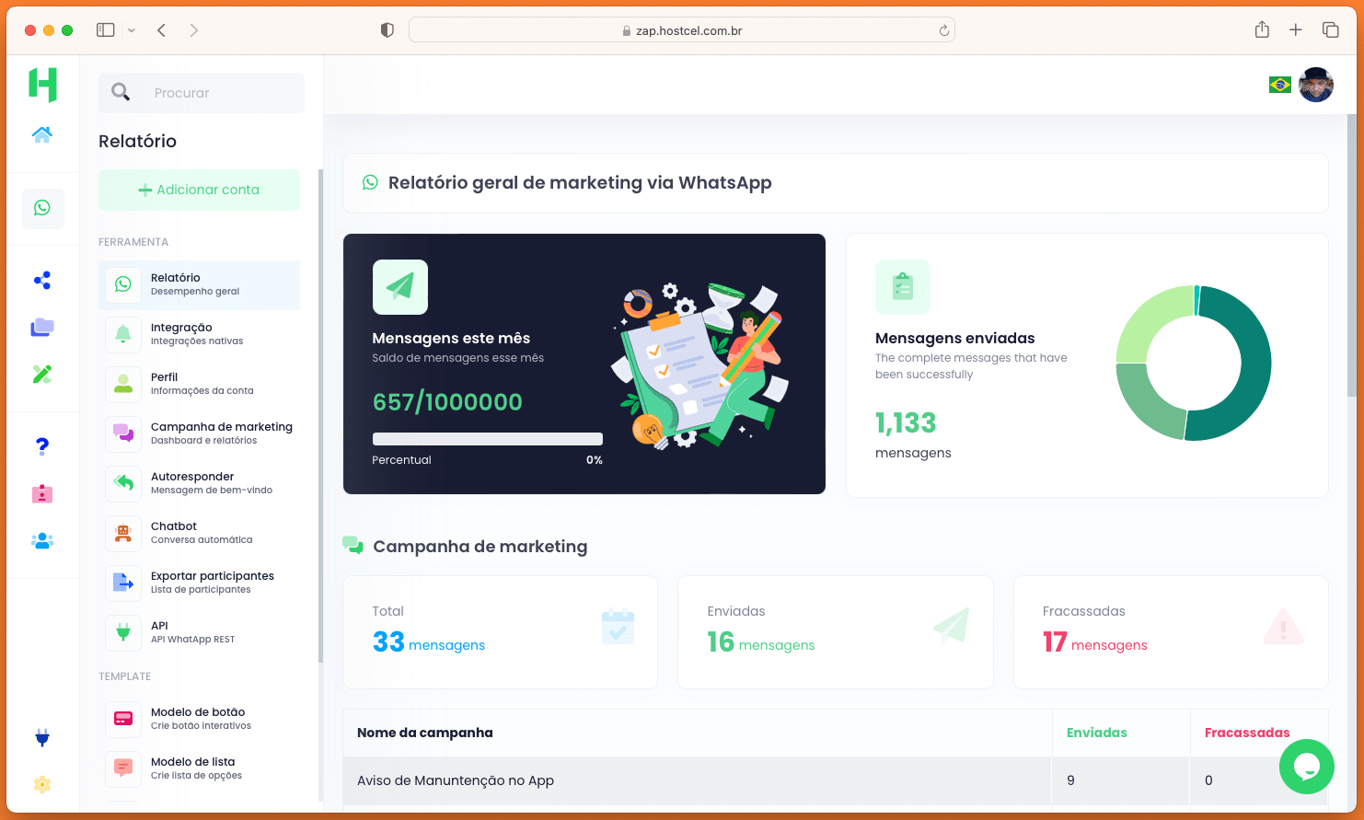Viewport: 1364px width, 820px height.
Task: Focus the Procurar search field
Action: (x=202, y=93)
